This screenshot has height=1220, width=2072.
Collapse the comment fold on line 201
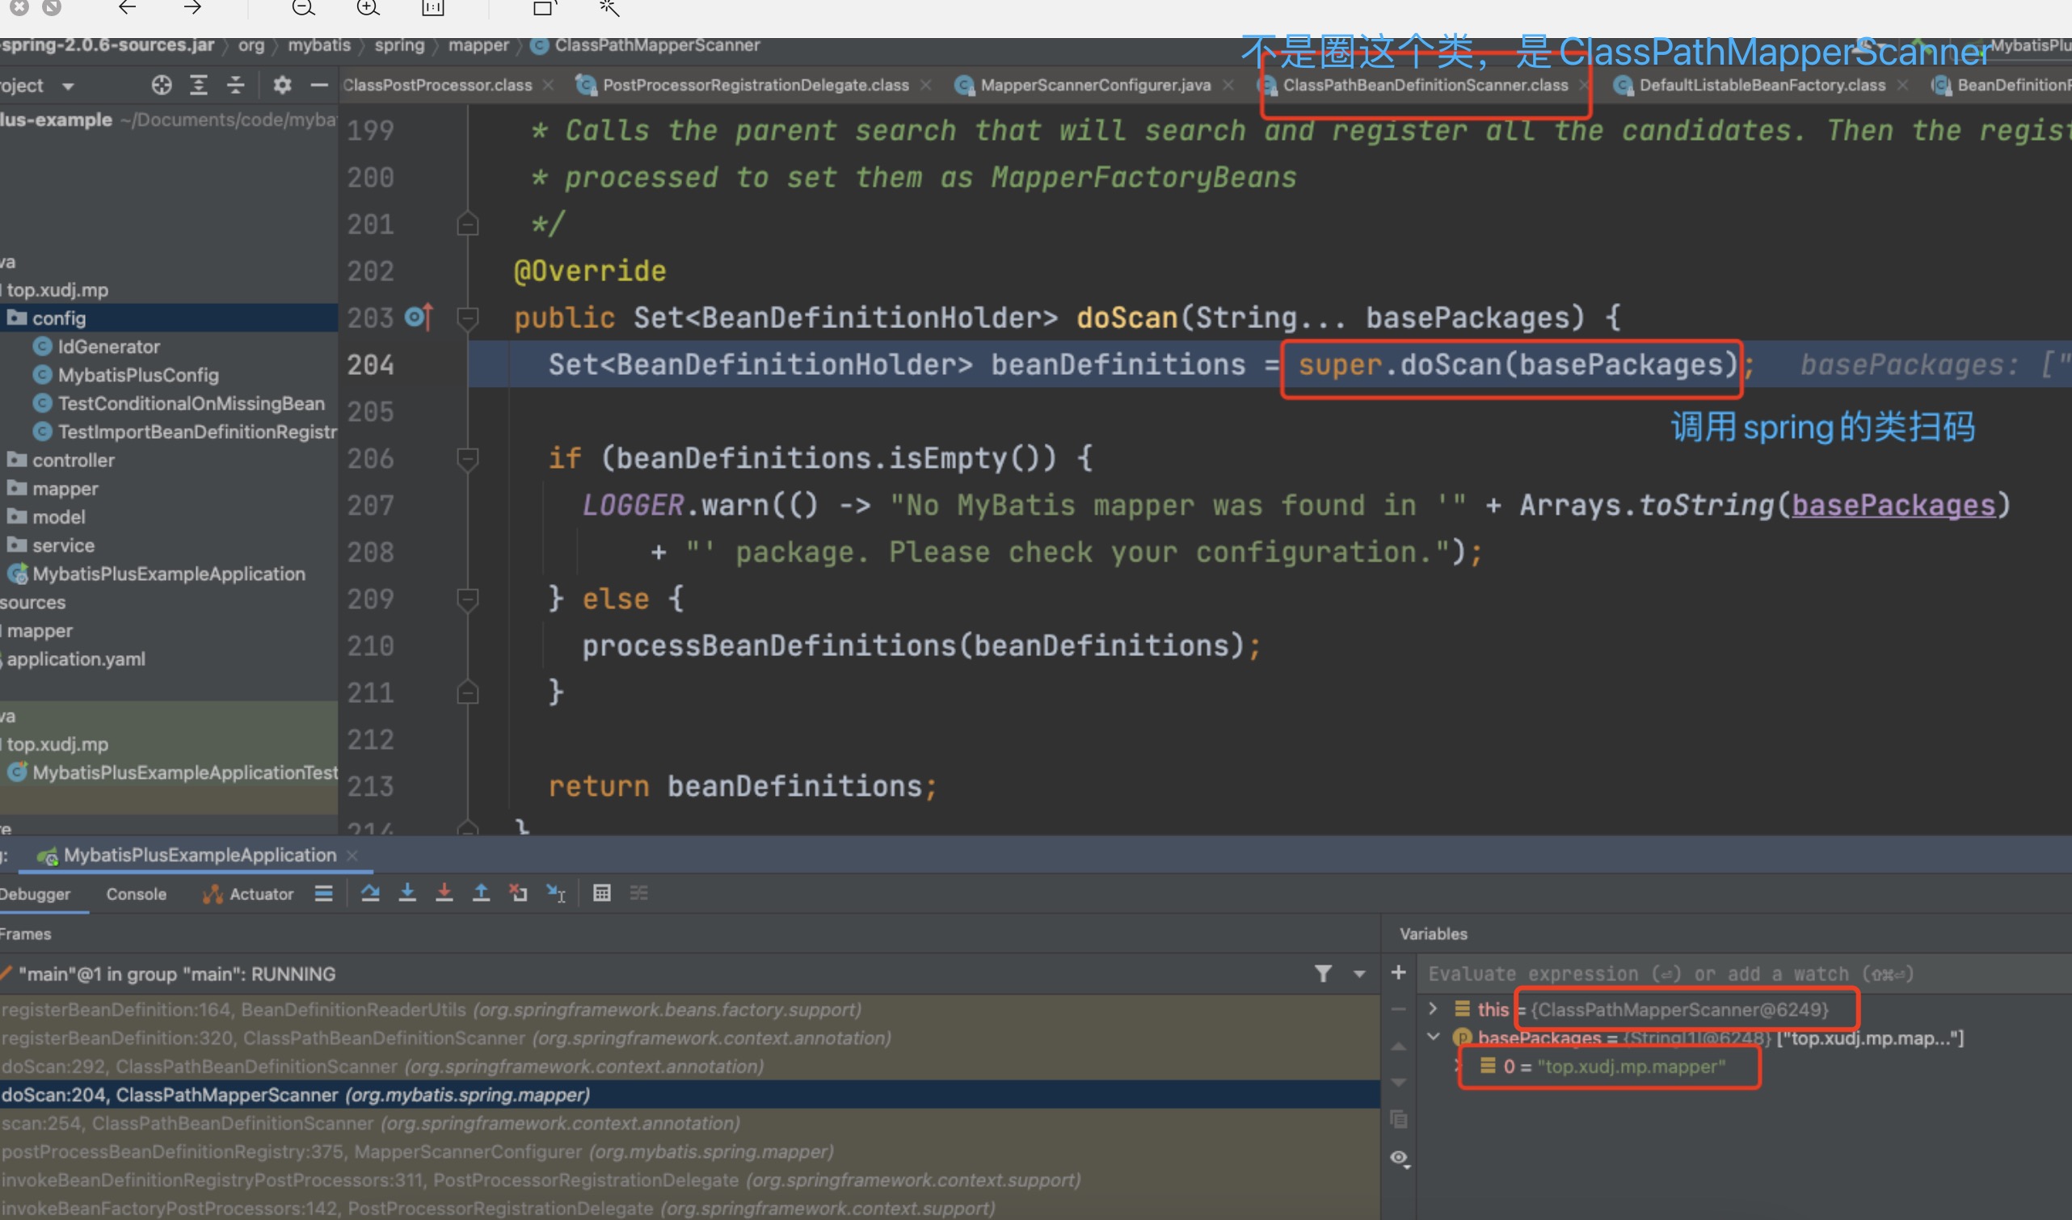[467, 224]
